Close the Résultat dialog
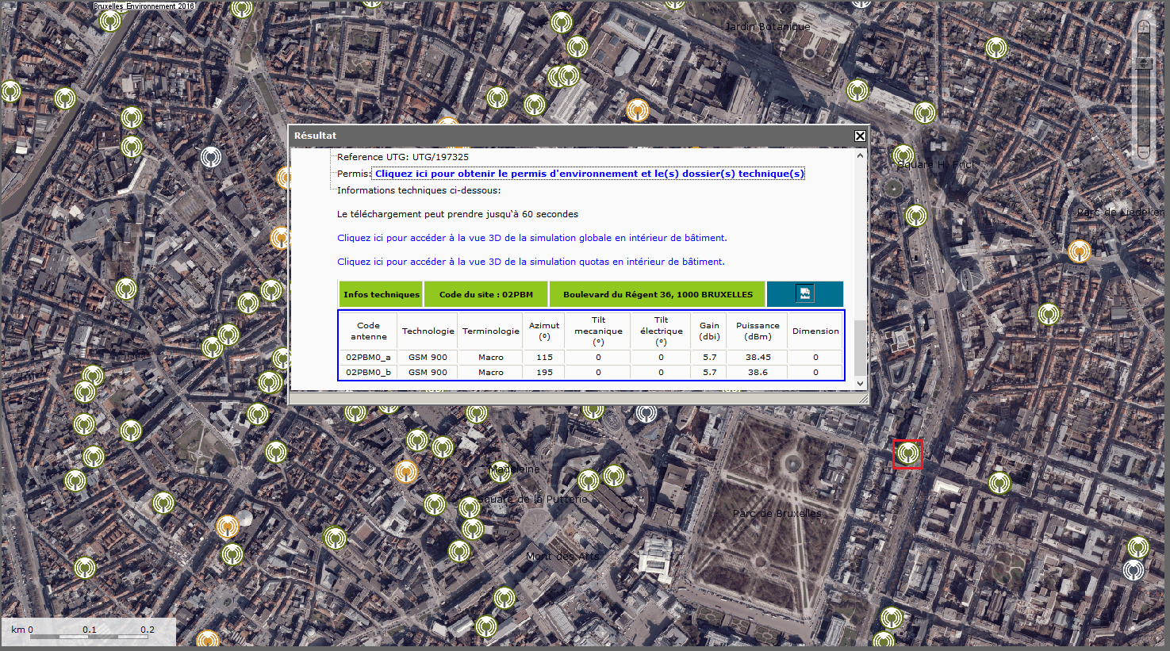 point(860,136)
